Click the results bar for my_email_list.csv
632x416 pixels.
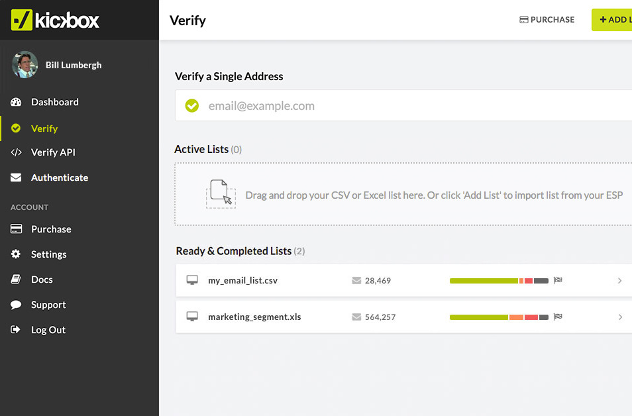[499, 281]
